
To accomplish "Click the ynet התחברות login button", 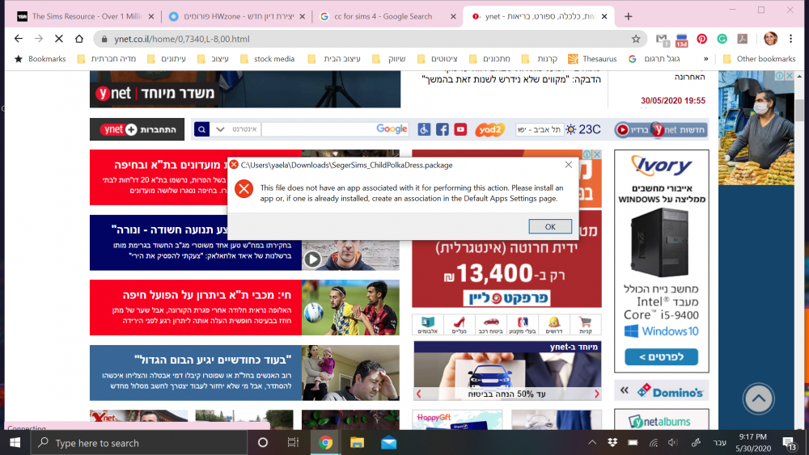I will click(138, 129).
